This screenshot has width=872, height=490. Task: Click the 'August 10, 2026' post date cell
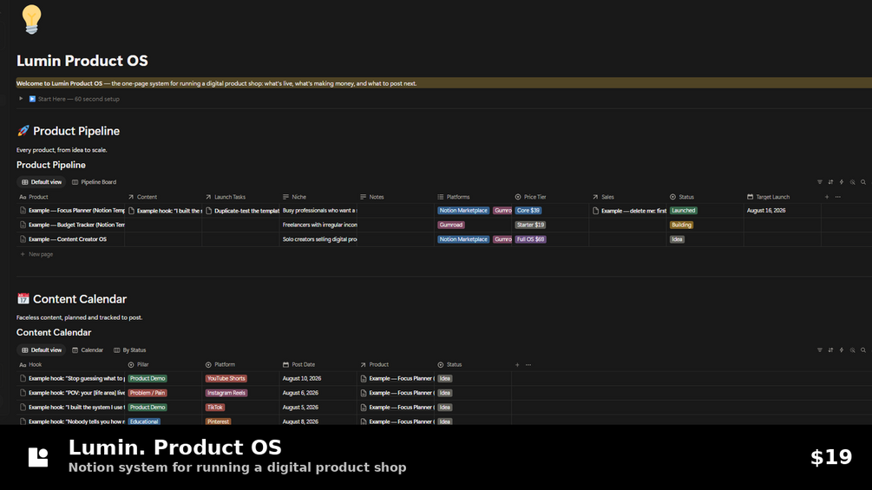coord(301,378)
